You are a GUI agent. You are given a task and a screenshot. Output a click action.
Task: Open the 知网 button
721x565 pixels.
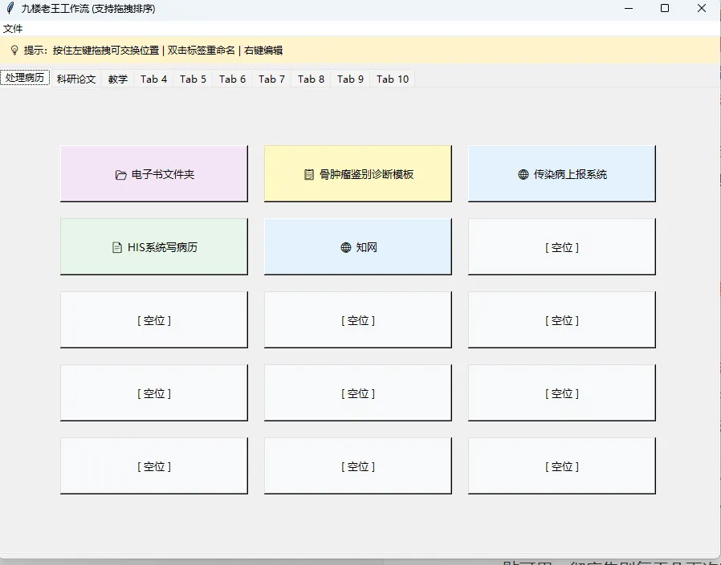pos(358,247)
